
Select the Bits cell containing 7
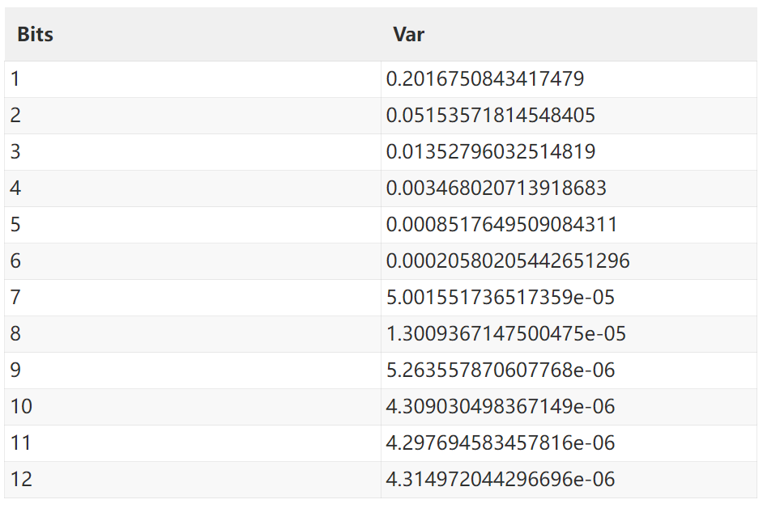(x=15, y=298)
